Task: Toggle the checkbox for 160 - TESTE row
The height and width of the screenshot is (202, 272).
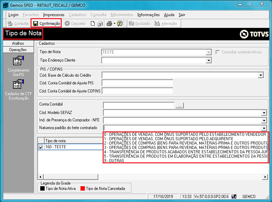Action: [x=41, y=147]
